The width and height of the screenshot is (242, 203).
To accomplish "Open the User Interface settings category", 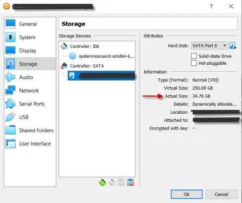I will click(x=30, y=144).
